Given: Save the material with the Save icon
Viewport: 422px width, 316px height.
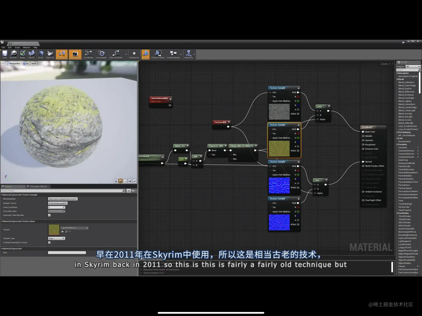Looking at the screenshot, I should pyautogui.click(x=5, y=54).
